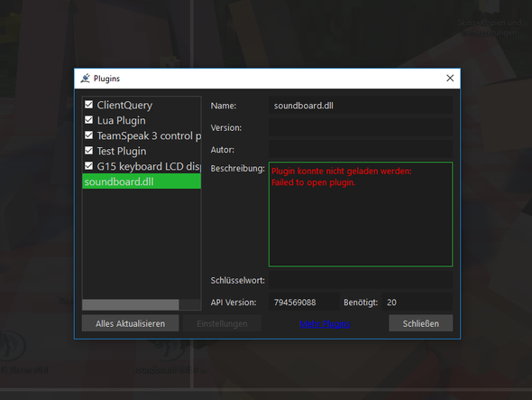Click the Schließen button
The image size is (532, 400).
[x=421, y=323]
